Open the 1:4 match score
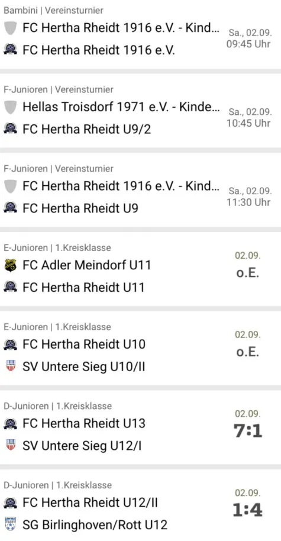The image size is (281, 541). [x=248, y=510]
